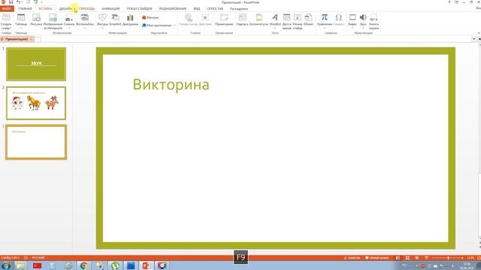
Task: Click the Снимок (Screenshot) camera icon
Action: click(x=69, y=18)
